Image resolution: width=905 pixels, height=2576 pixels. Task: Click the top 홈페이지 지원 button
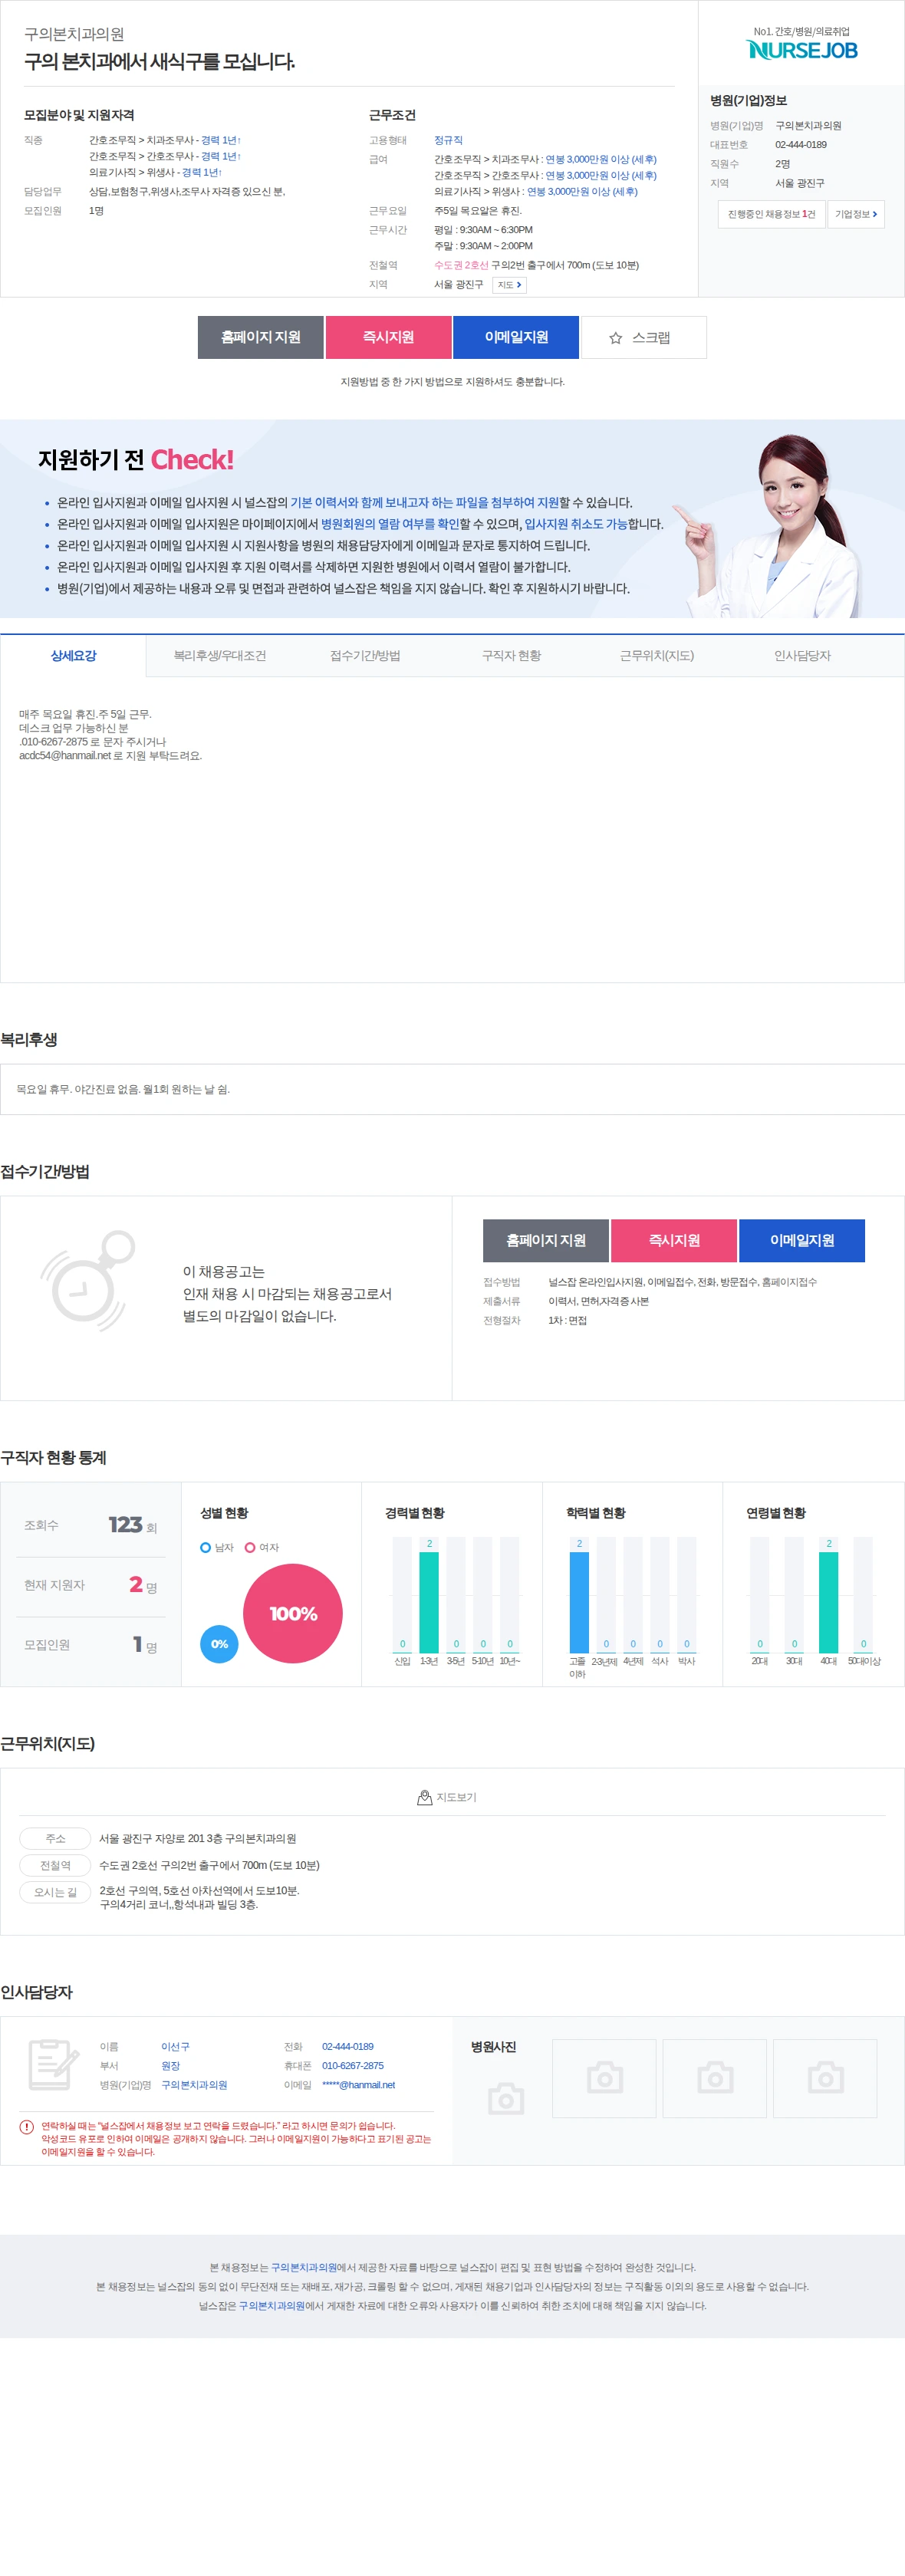click(x=261, y=337)
